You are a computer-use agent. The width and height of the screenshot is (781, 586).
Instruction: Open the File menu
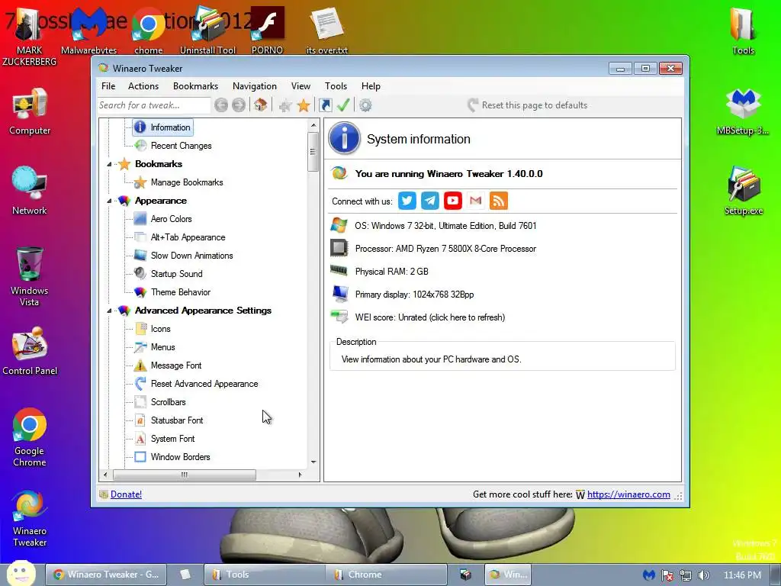108,86
